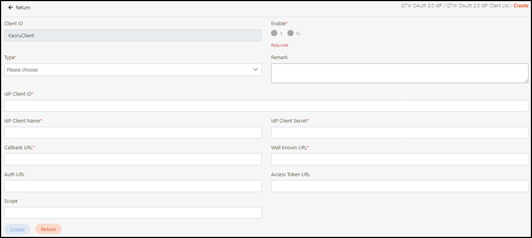Click the Client ID field with KaoruClient
This screenshot has height=238, width=532.
click(132, 35)
